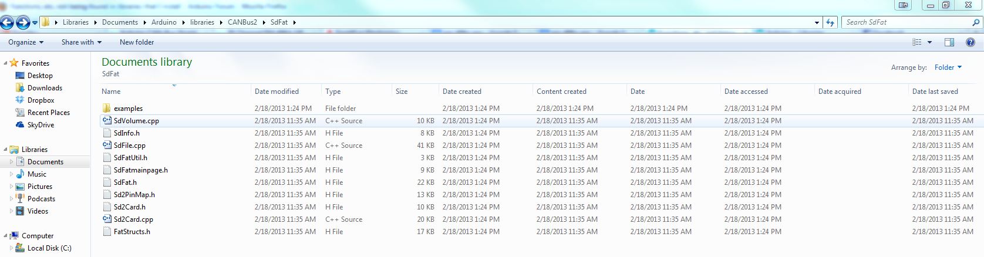Click the Dropbox icon in Favorites

click(x=20, y=100)
